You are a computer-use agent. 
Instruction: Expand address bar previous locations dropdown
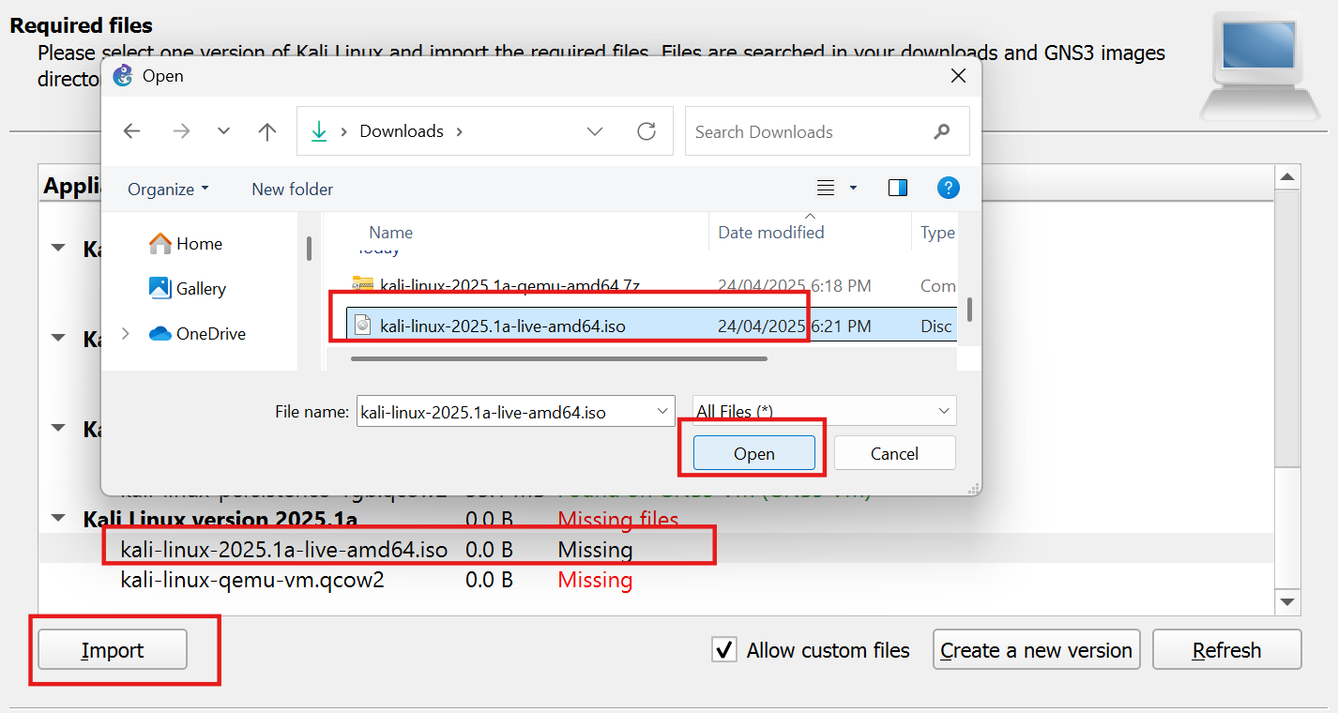[x=595, y=131]
